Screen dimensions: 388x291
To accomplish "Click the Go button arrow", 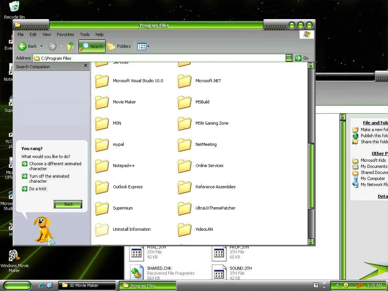I will tap(298, 58).
